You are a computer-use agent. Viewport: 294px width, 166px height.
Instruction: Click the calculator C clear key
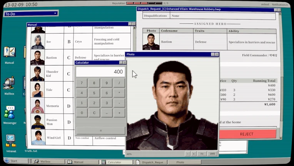point(94,113)
